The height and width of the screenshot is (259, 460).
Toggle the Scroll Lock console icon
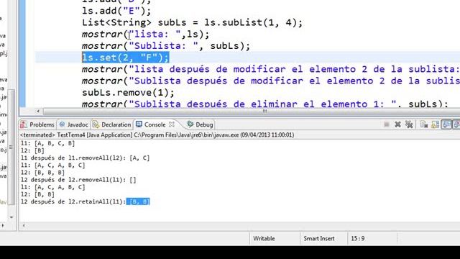point(436,124)
